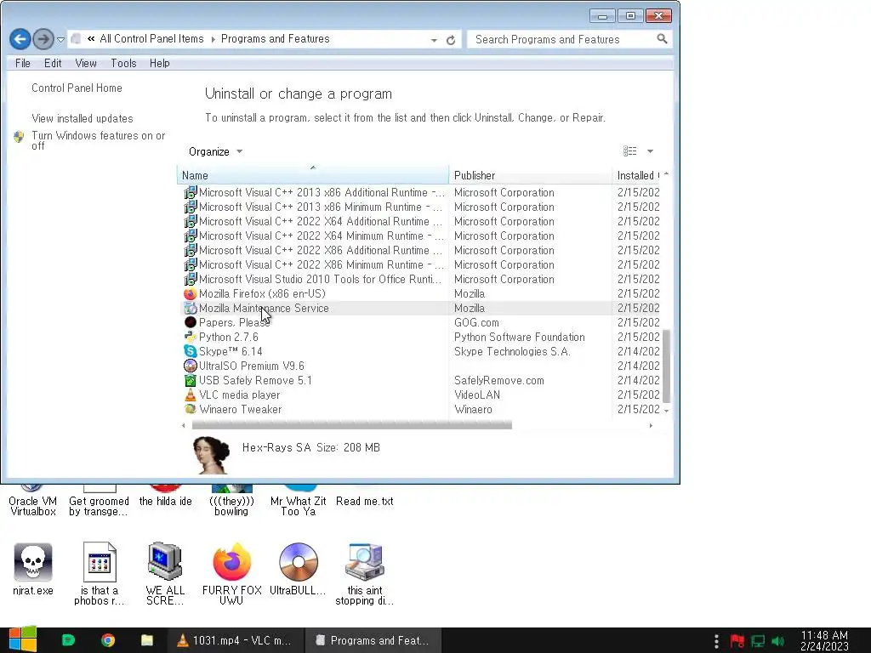Viewport: 871px width, 653px height.
Task: Open the Tools menu
Action: [123, 63]
